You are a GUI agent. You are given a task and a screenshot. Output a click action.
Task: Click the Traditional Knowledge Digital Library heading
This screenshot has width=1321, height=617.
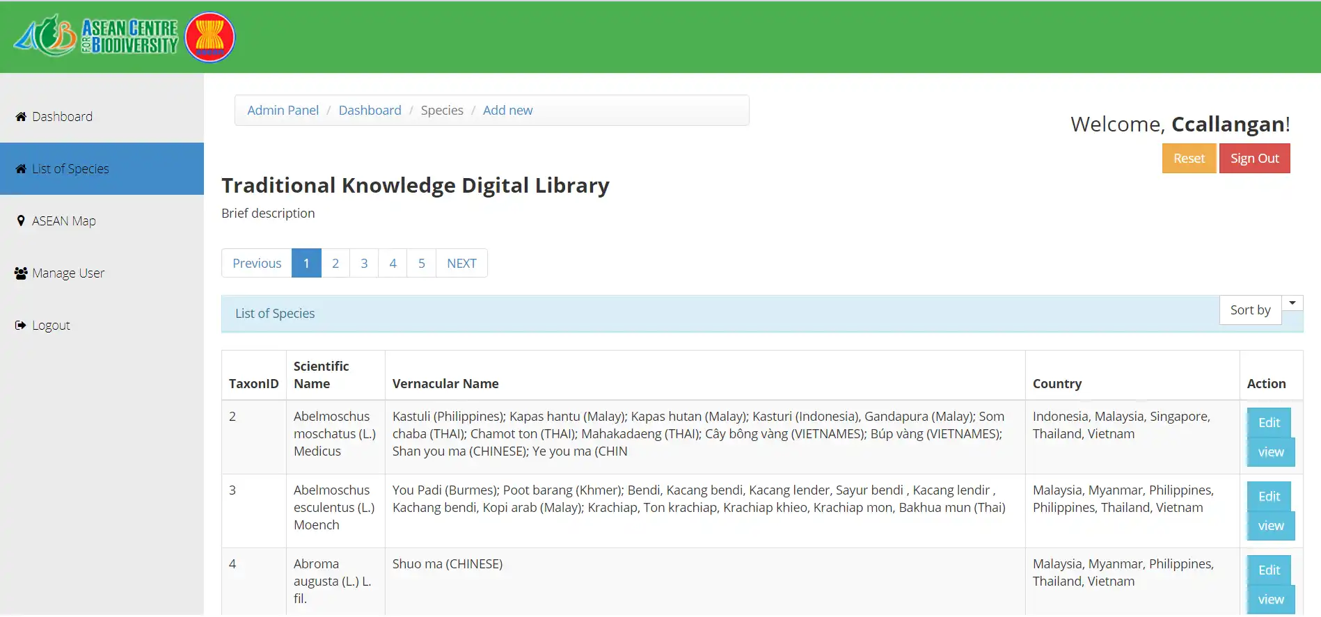point(416,185)
